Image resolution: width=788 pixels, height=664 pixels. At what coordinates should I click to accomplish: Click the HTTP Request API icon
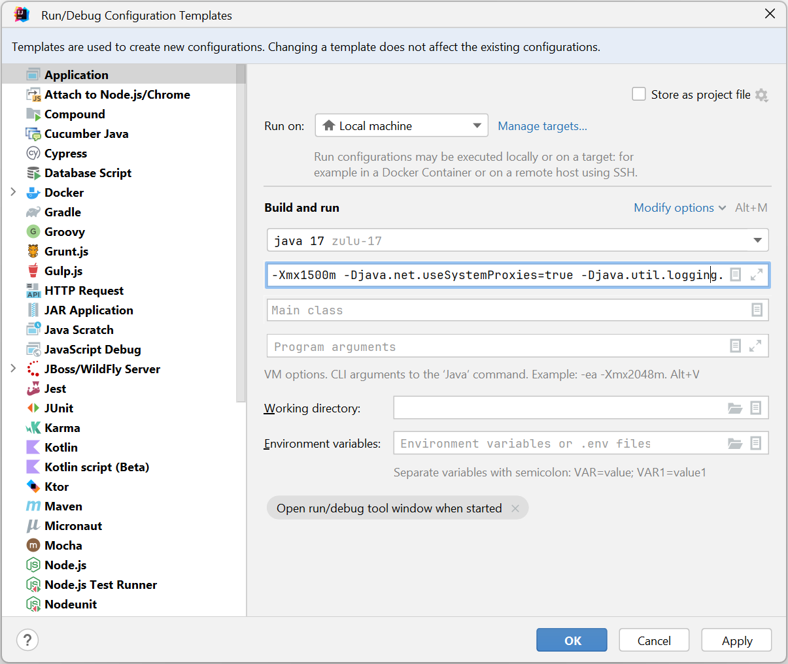[33, 290]
